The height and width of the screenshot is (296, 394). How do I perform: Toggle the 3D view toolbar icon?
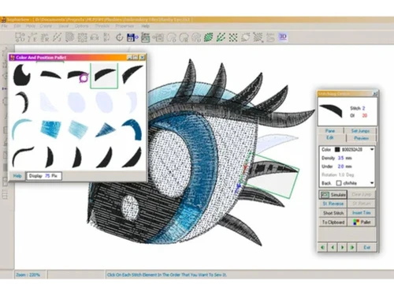283,37
